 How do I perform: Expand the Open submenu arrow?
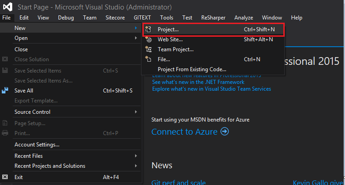[x=136, y=38]
